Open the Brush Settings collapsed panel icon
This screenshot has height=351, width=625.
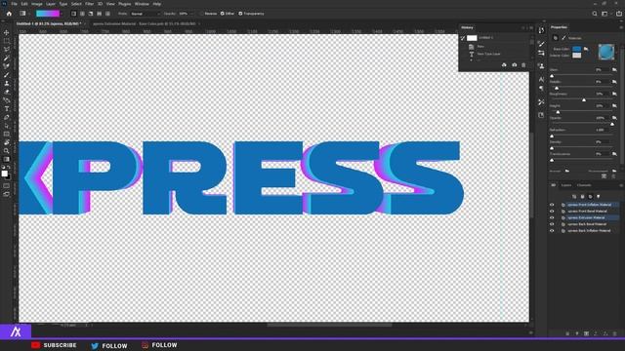point(541,44)
